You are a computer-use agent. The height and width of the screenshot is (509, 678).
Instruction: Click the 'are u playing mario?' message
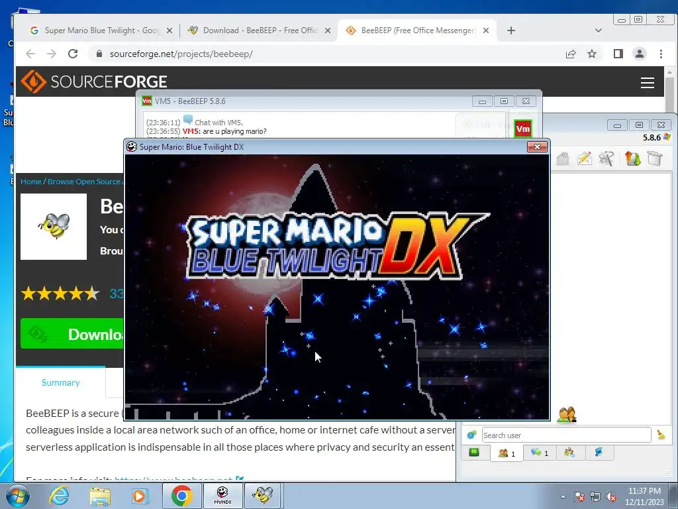point(234,132)
